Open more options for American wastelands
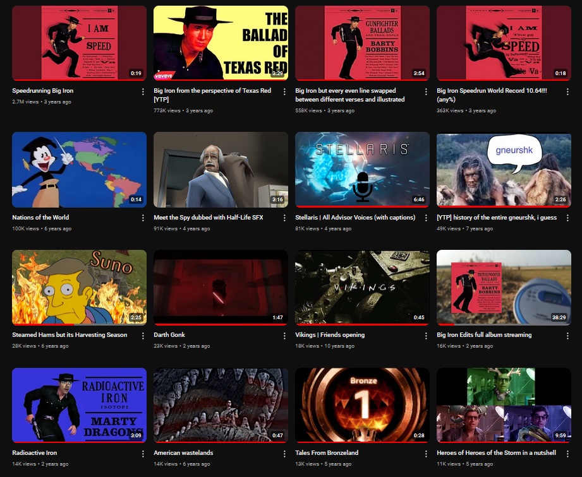582x477 pixels. click(x=284, y=454)
